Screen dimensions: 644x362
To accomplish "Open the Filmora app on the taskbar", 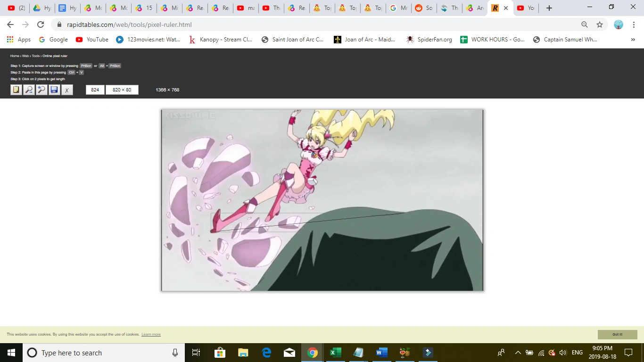I will 428,353.
